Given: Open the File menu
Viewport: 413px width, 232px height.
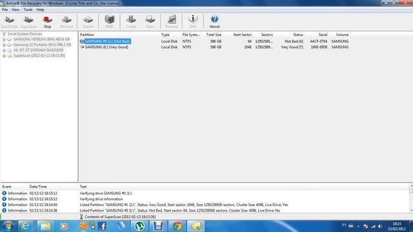Looking at the screenshot, I should click(x=5, y=10).
